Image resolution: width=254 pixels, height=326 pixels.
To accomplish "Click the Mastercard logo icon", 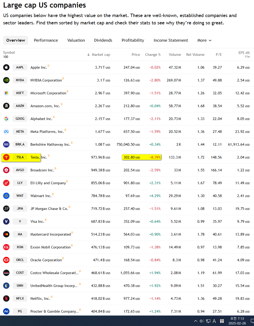I will (6, 234).
